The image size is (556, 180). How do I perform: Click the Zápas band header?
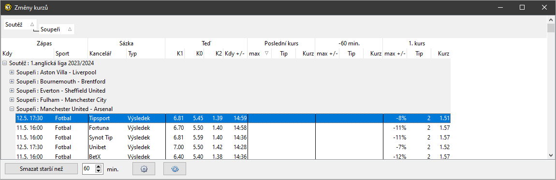point(44,43)
